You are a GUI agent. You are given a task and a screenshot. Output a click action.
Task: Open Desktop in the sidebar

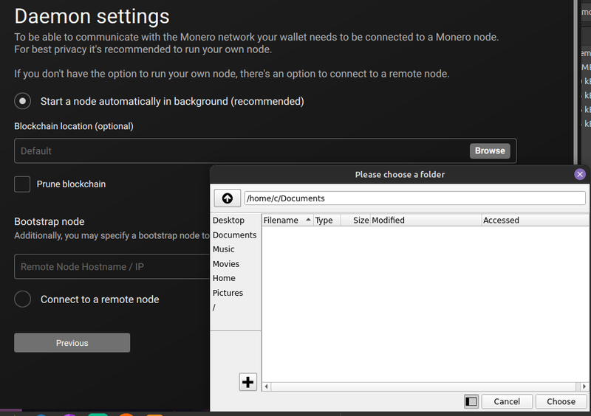(x=228, y=221)
